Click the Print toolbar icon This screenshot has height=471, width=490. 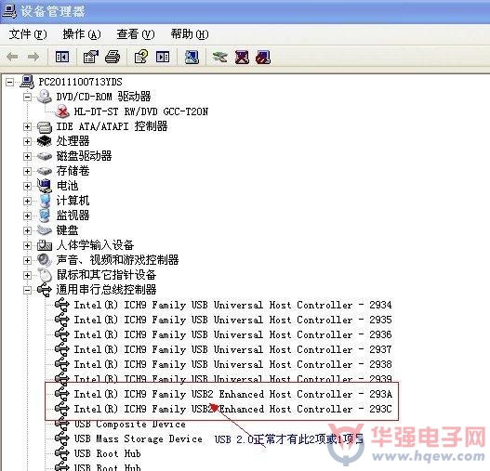point(113,57)
